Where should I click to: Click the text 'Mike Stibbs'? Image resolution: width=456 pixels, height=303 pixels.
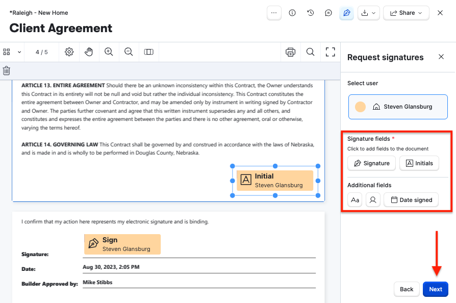pyautogui.click(x=97, y=282)
